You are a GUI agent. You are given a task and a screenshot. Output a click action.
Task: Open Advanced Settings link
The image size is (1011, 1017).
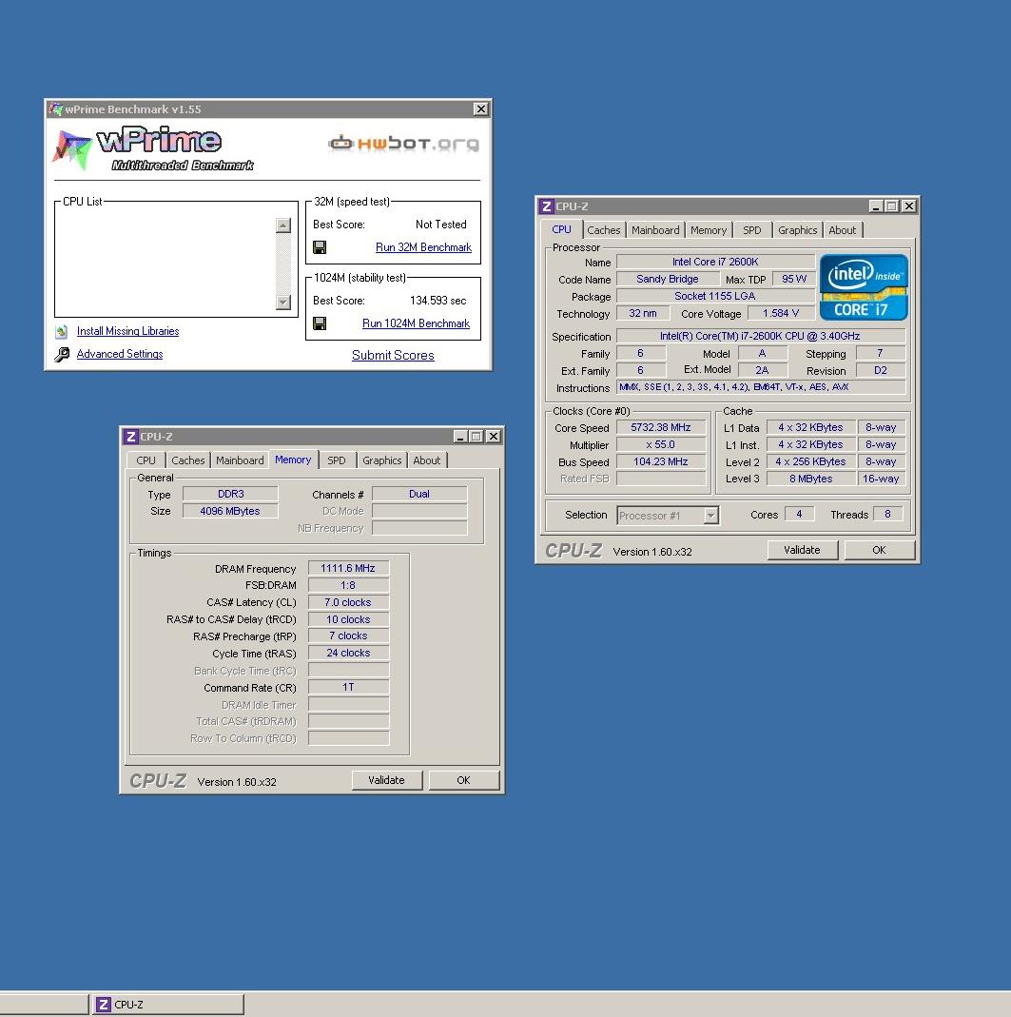click(119, 354)
